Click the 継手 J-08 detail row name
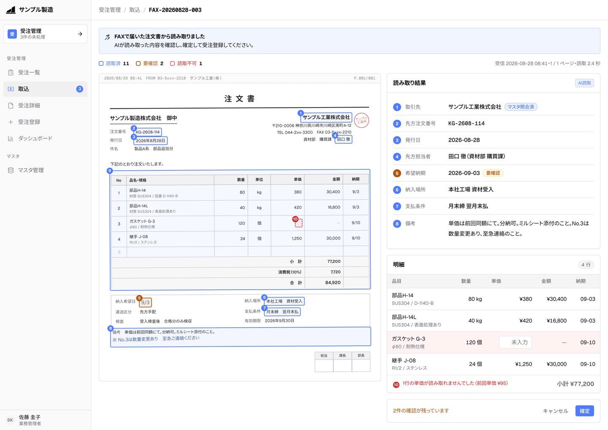Viewport: 608px width, 430px height. 404,360
